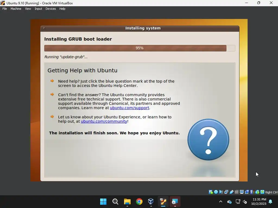Viewport: 278px width, 208px height.
Task: Open the disc-monitor app taskbar icon
Action: [x=175, y=201]
